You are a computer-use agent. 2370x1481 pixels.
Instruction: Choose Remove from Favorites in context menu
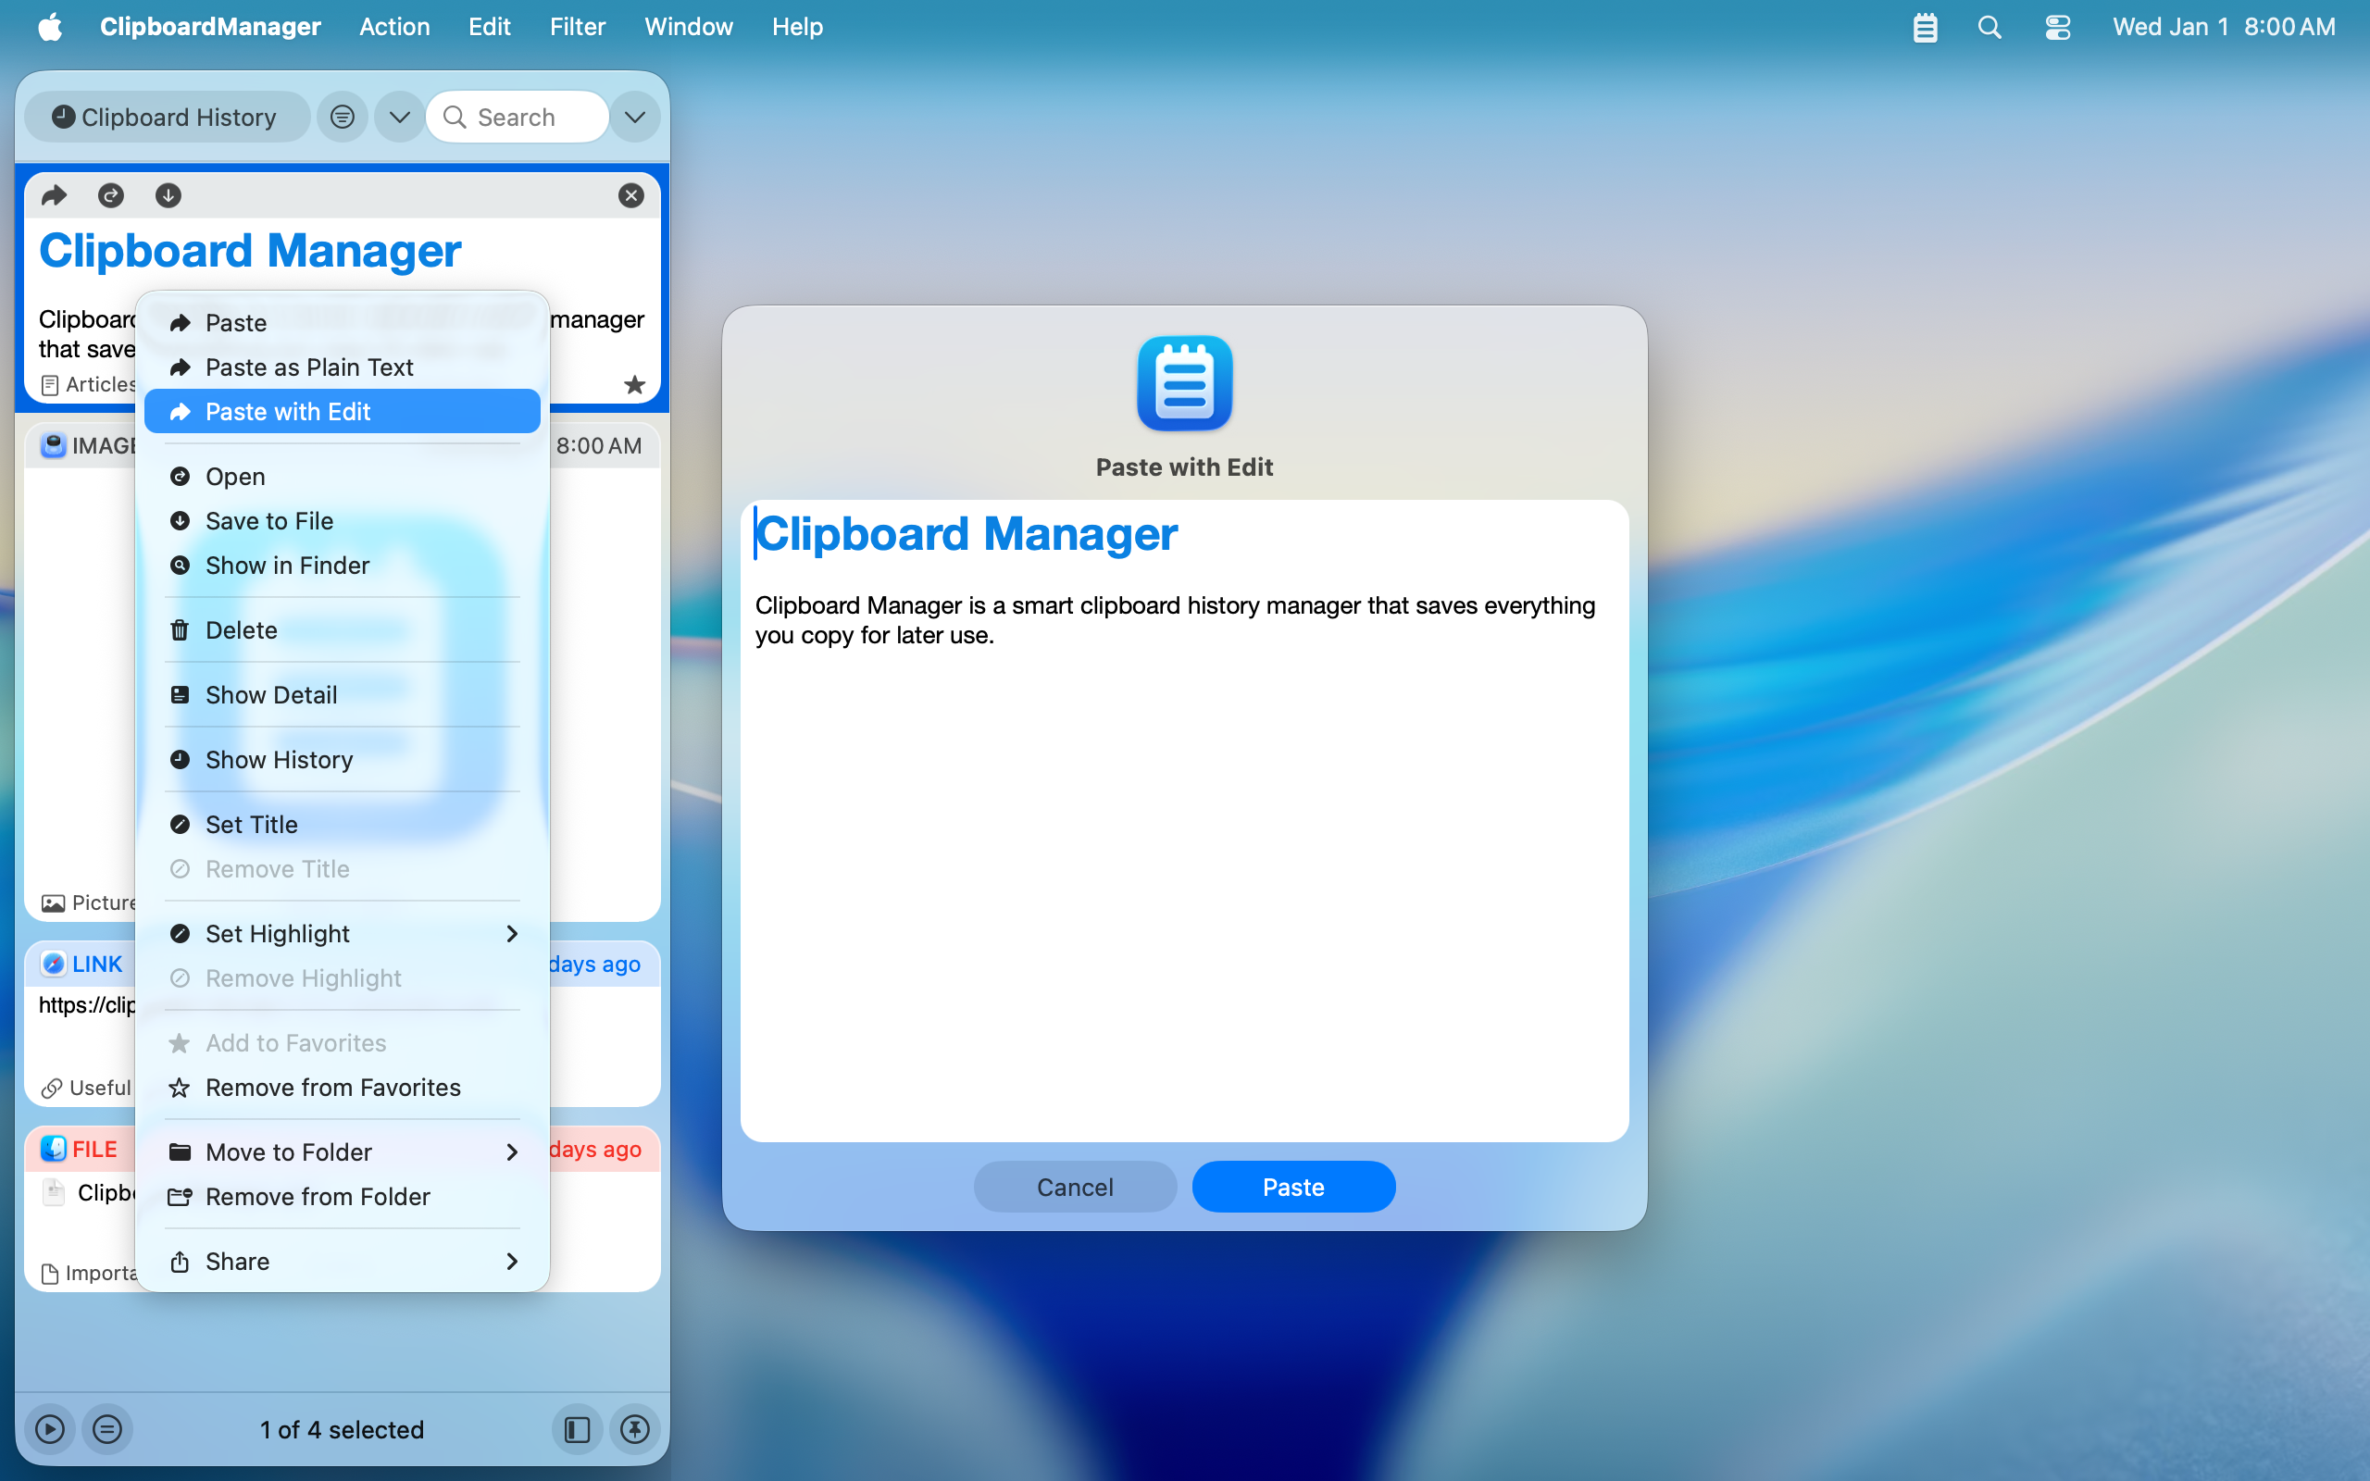(x=333, y=1088)
